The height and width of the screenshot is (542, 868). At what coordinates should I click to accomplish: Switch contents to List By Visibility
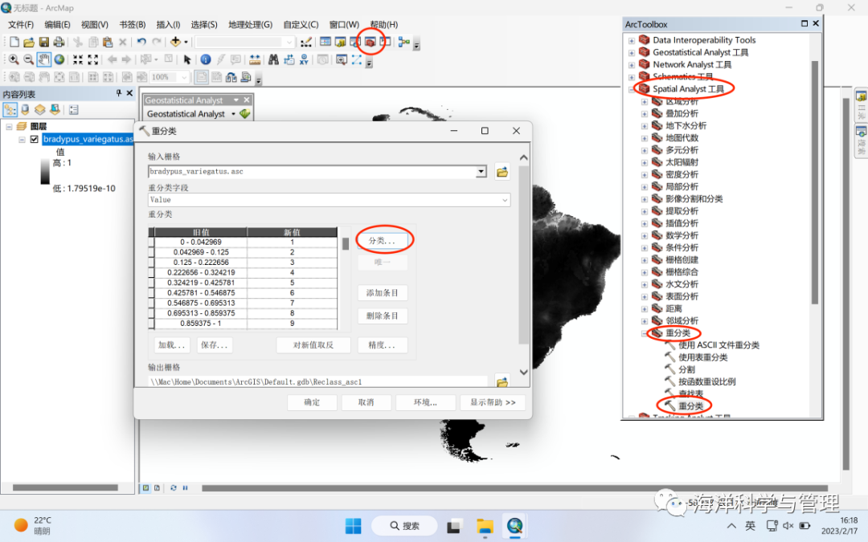click(x=40, y=109)
